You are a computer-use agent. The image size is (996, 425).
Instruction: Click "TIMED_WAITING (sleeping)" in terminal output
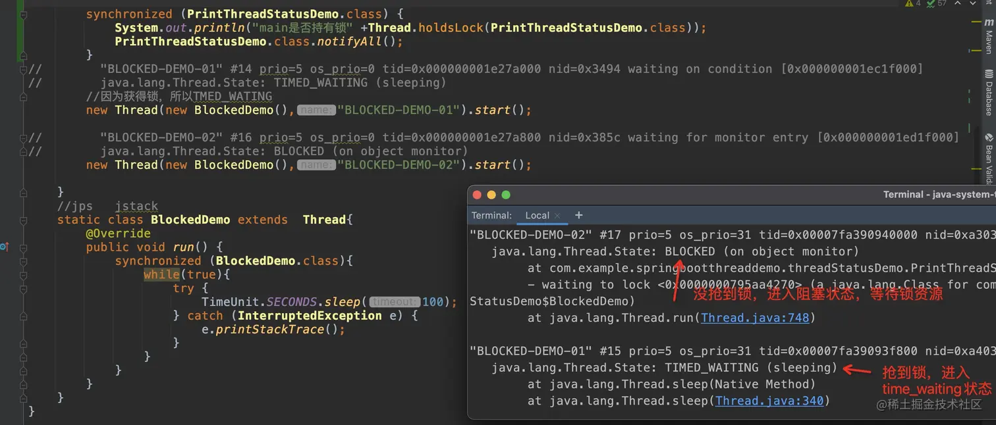(751, 367)
